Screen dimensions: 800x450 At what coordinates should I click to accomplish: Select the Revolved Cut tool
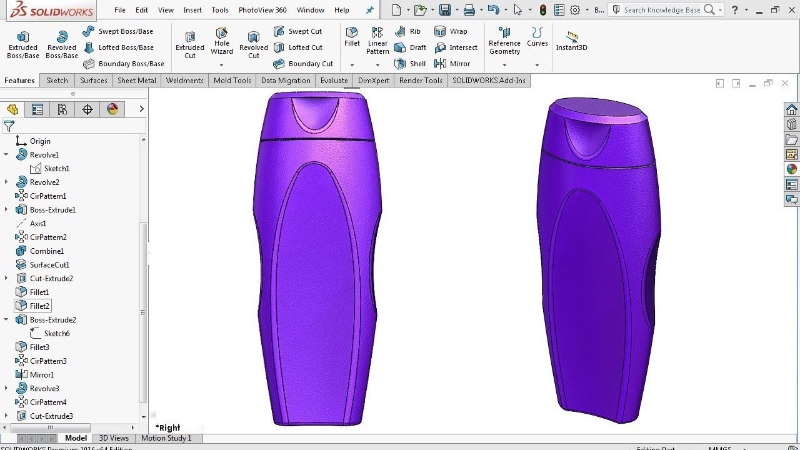[x=254, y=45]
